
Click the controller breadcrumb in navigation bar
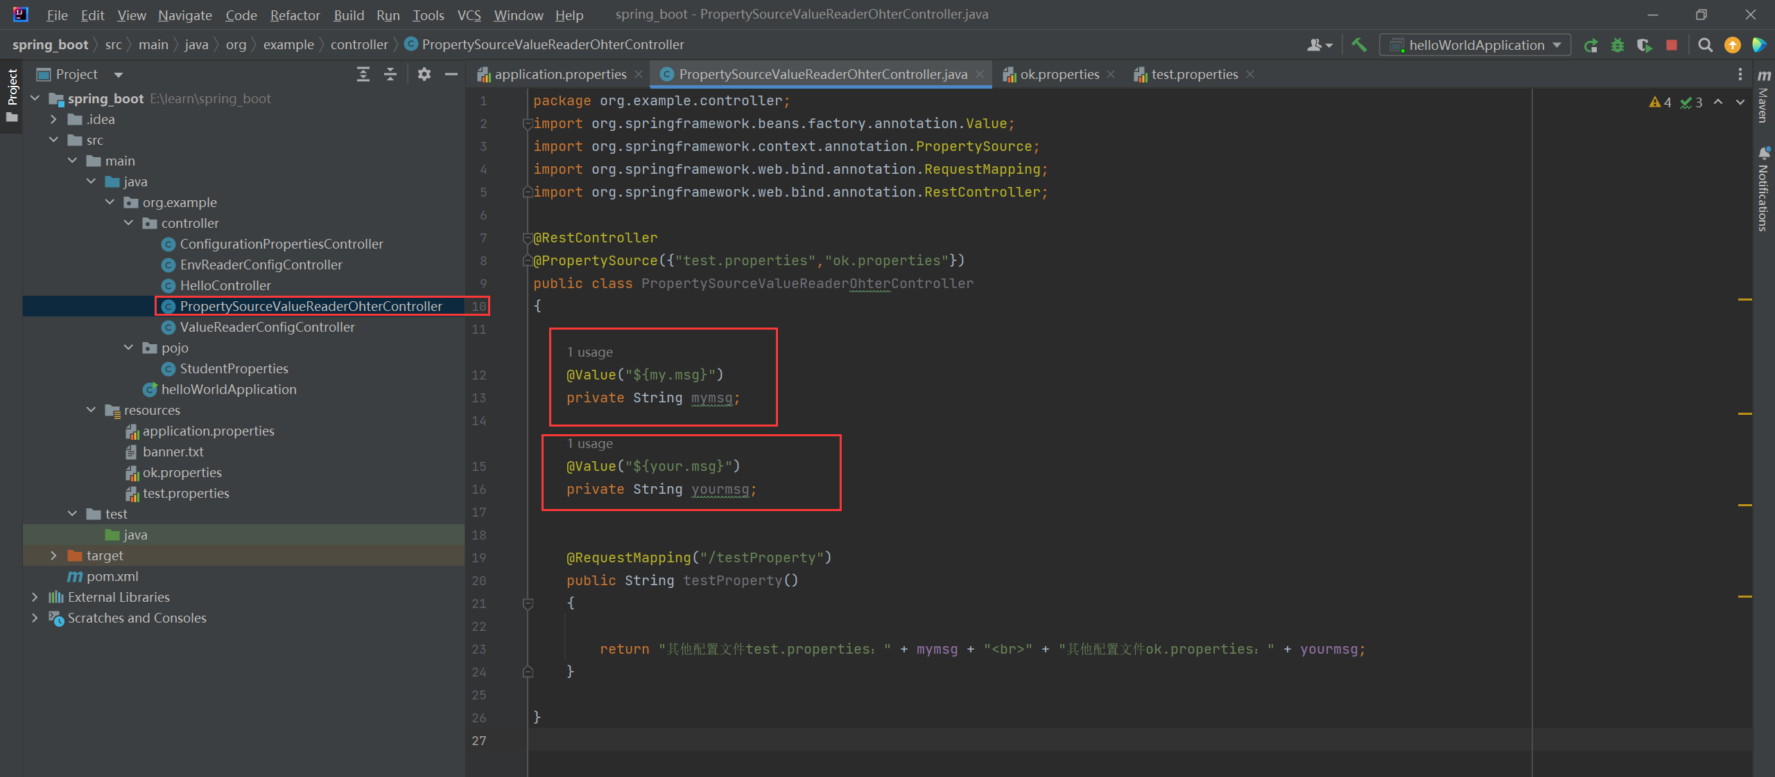358,44
